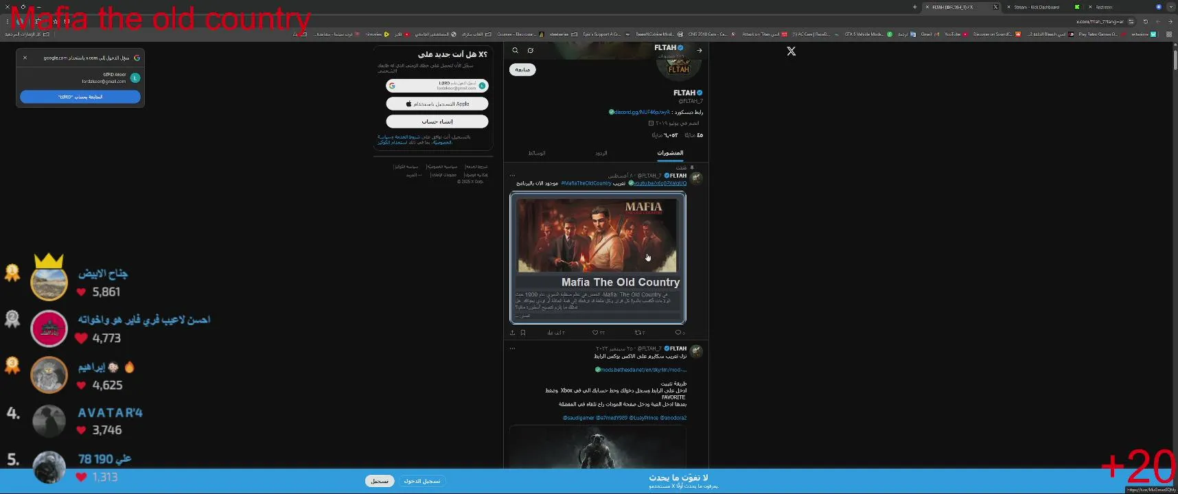Close the FLTAH X browser tab
Screen dimensions: 1178x494
pyautogui.click(x=927, y=7)
